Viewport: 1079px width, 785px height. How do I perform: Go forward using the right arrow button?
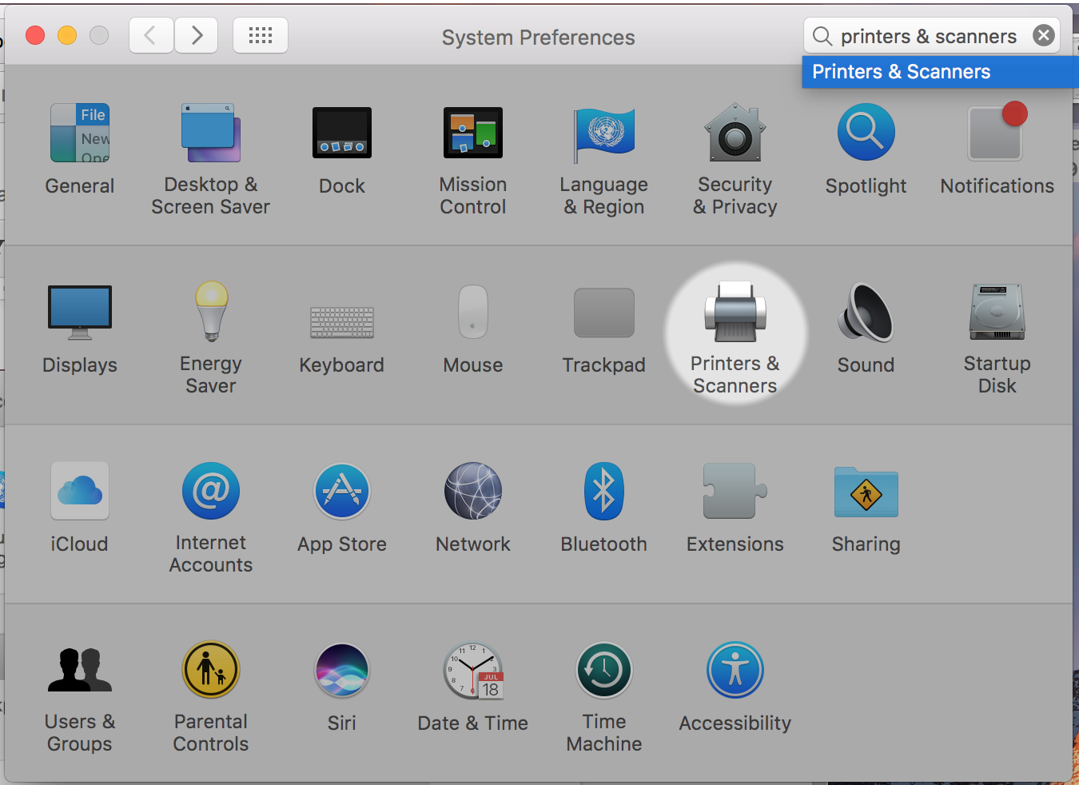(196, 35)
